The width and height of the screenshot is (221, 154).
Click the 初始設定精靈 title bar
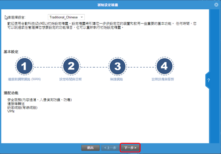tap(108, 5)
